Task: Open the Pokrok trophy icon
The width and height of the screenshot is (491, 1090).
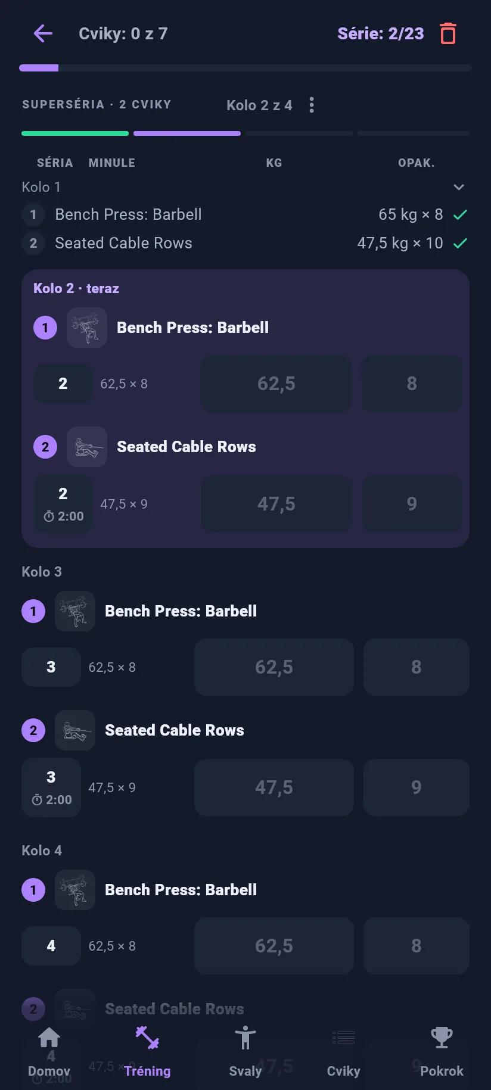Action: pos(442,1038)
